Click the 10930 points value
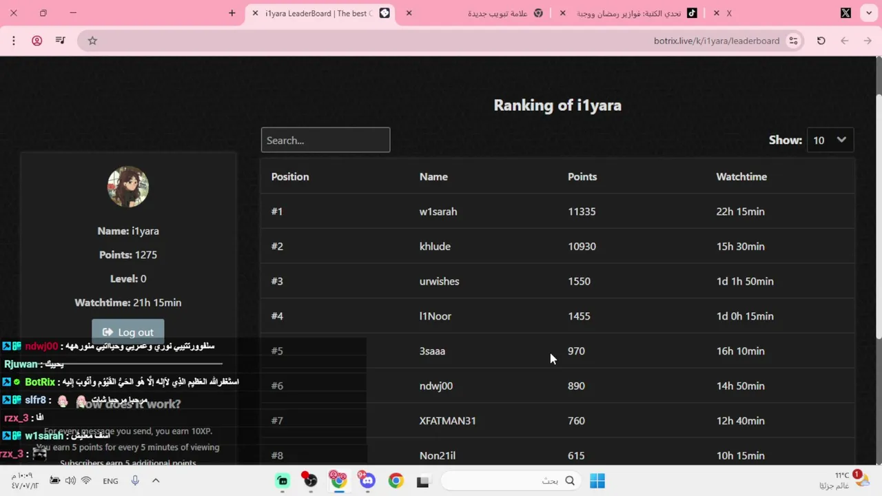The image size is (882, 496). point(582,246)
